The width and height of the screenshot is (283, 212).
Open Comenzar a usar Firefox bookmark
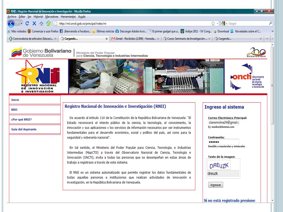pyautogui.click(x=43, y=31)
